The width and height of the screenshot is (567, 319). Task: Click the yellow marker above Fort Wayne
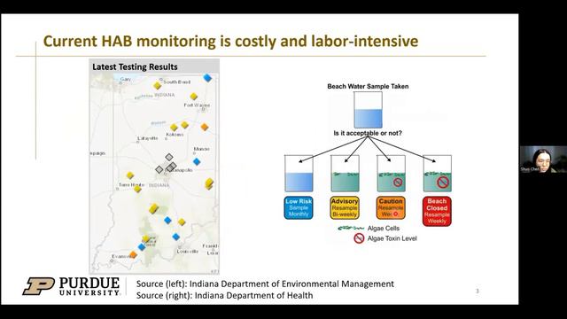click(x=194, y=97)
